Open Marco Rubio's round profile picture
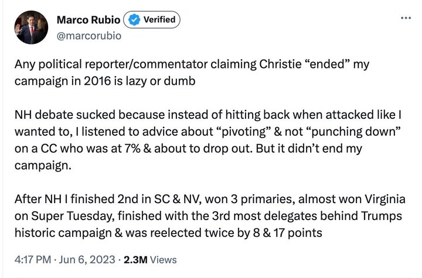 coord(31,28)
